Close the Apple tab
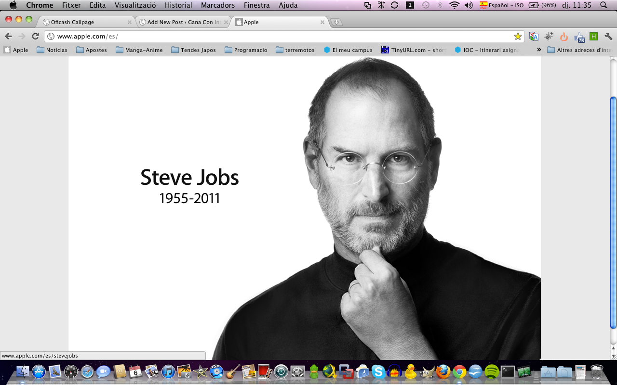Screen dimensions: 617x385 point(322,22)
